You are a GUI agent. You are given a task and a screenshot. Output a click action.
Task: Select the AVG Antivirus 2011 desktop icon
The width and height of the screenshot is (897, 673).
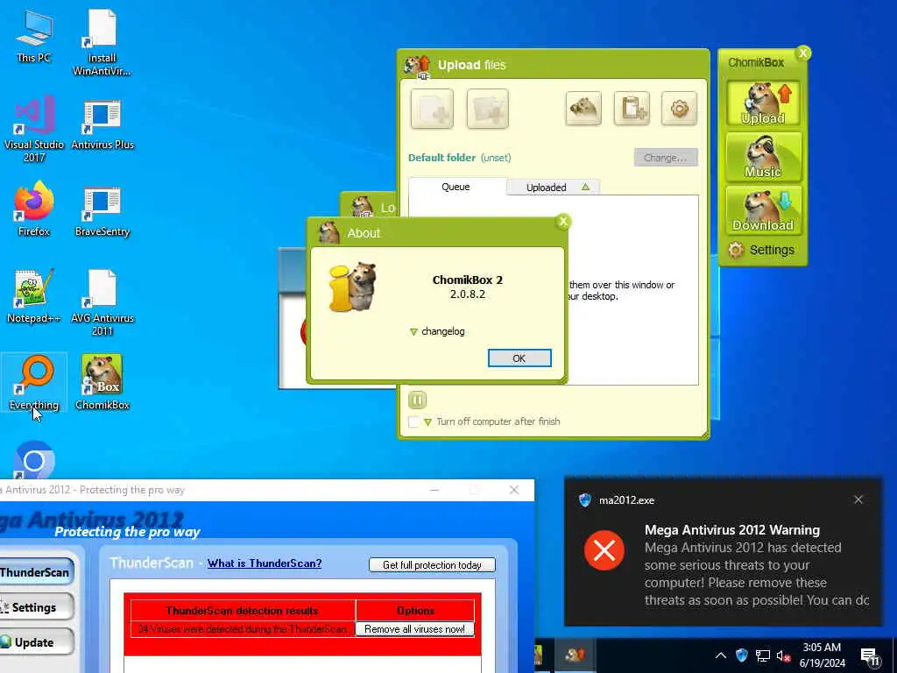tap(102, 302)
